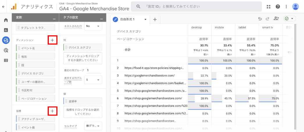This screenshot has height=132, width=304.
Task: Open ネストされた行 No dropdown
Action: 93,26
